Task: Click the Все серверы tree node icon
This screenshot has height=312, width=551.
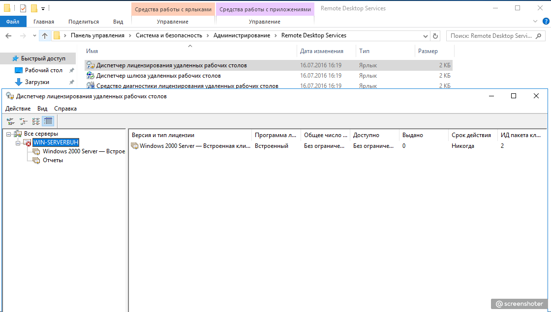Action: (18, 134)
